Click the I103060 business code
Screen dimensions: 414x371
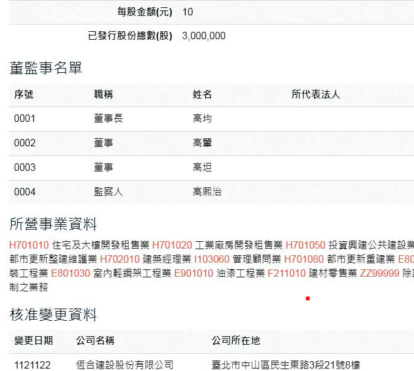211,259
